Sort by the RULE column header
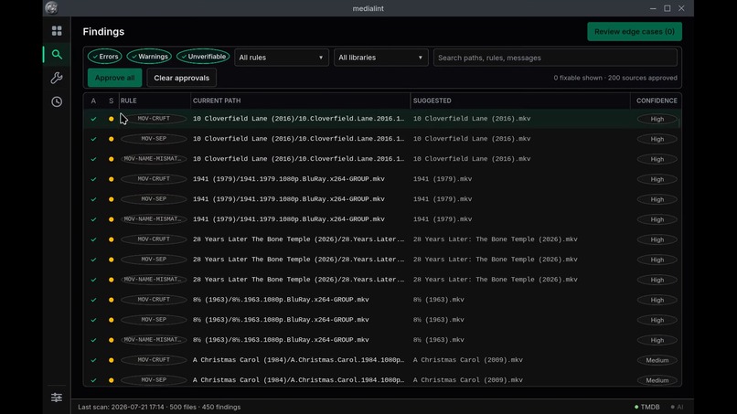The image size is (737, 414). coord(128,101)
